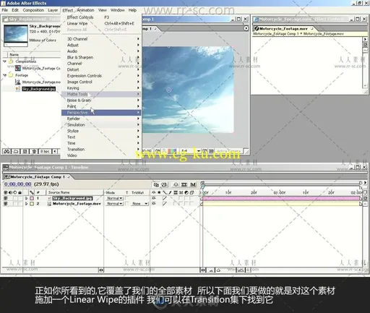Image resolution: width=370 pixels, height=313 pixels.
Task: Expand layer 2 Motorcycle_Footage.mov properties
Action: click(x=27, y=204)
